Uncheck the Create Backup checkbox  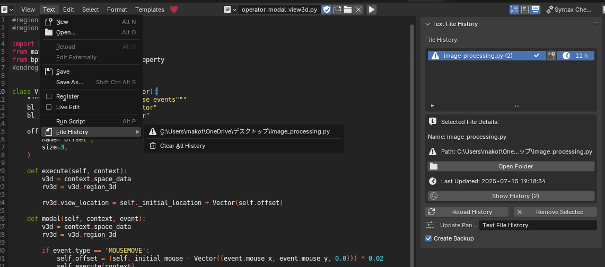coord(428,238)
